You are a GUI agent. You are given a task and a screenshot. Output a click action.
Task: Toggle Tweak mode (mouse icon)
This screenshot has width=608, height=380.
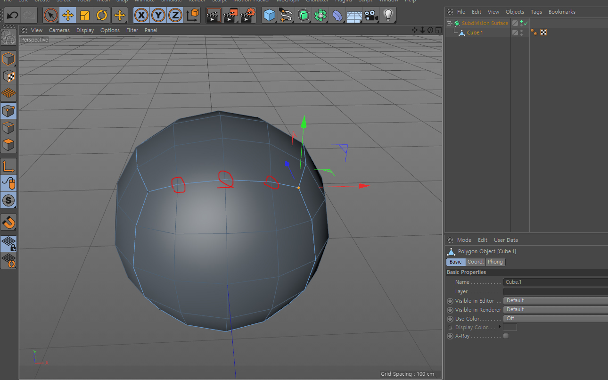click(x=8, y=183)
